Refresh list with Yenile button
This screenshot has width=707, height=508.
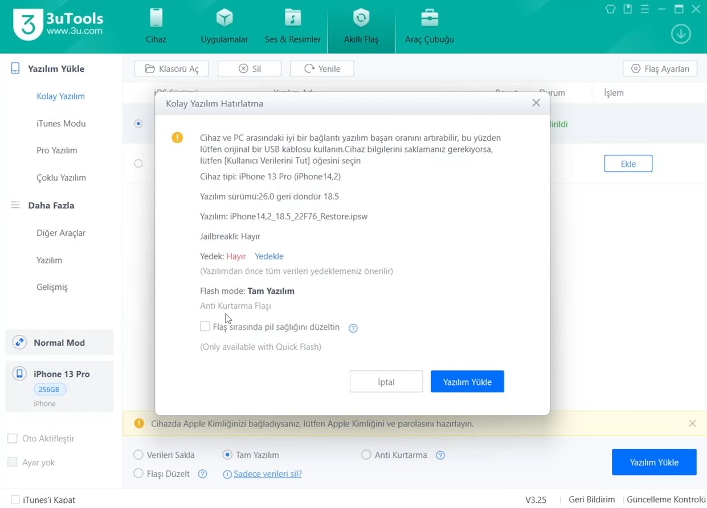[x=322, y=68]
